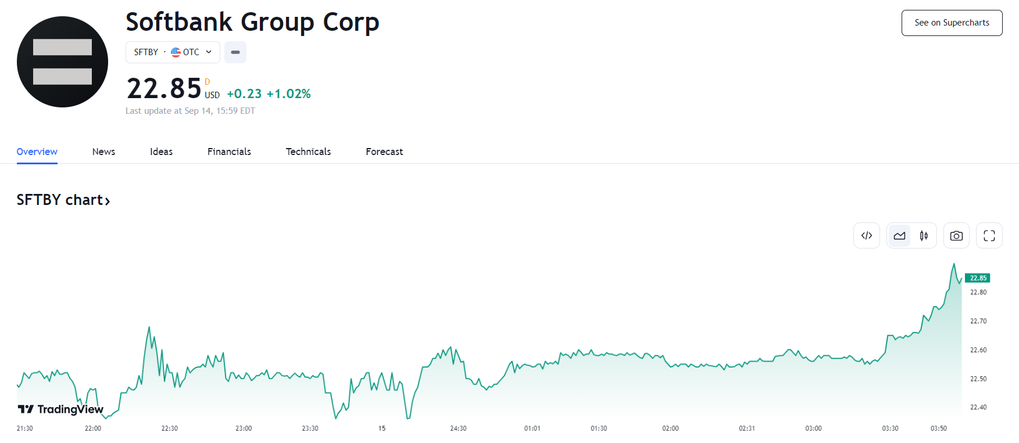View the Forecast tab
Viewport: 1019px width, 443px height.
click(384, 152)
